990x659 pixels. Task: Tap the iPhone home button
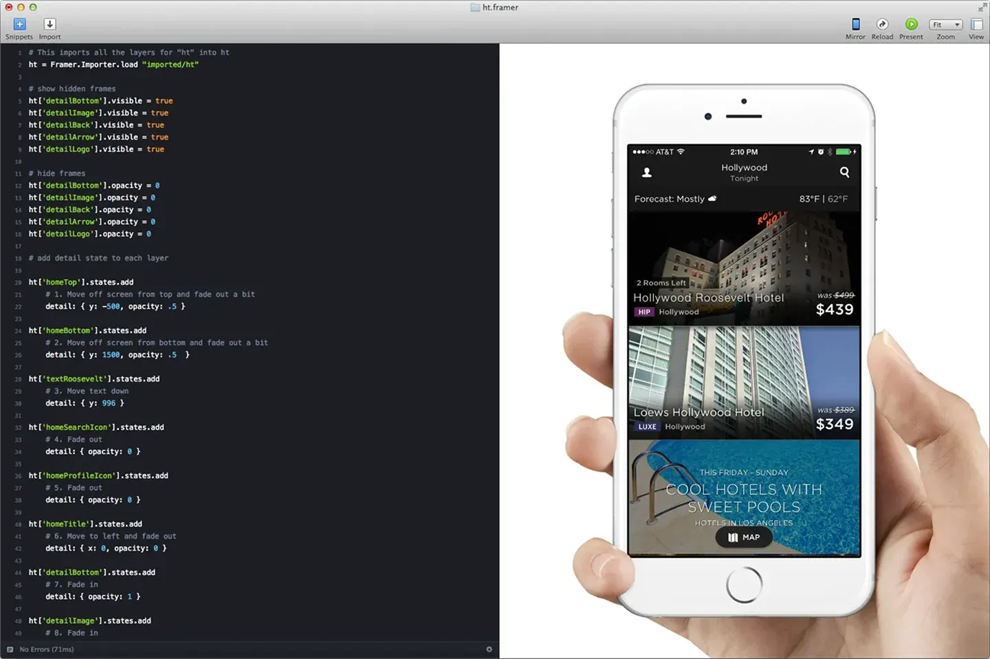744,585
